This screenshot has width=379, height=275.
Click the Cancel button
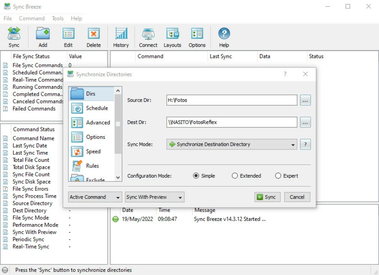pos(297,197)
